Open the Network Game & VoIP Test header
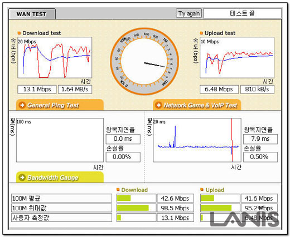Screen dimensions: 290x237 pos(197,105)
